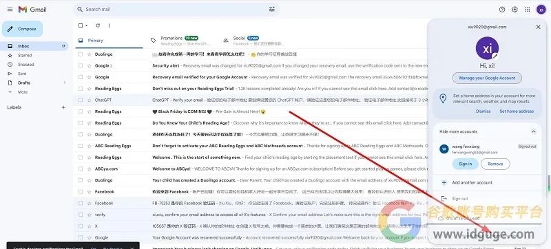This screenshot has height=249, width=551.
Task: Star the X verification code email
Action: click(90, 226)
